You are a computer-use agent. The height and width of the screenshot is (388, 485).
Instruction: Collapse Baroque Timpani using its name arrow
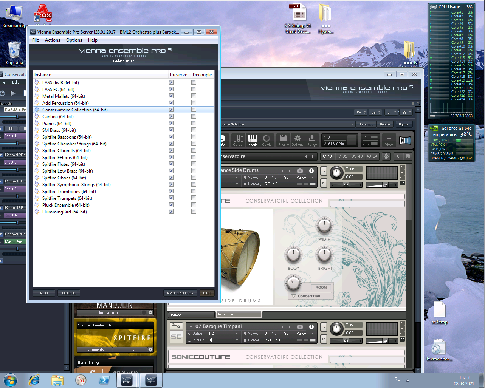point(190,327)
